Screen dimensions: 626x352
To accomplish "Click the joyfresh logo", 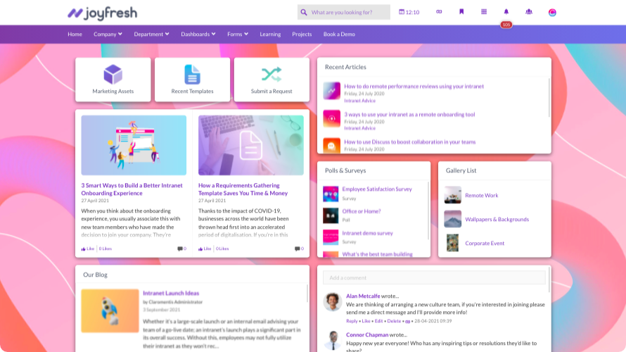I will [102, 13].
